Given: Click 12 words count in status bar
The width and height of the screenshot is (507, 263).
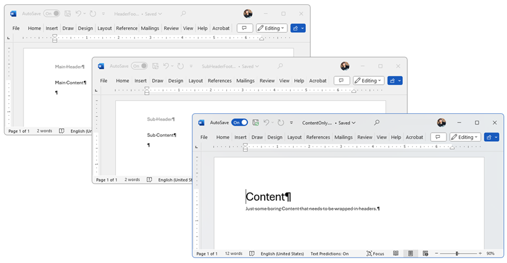Looking at the screenshot, I should (x=234, y=254).
